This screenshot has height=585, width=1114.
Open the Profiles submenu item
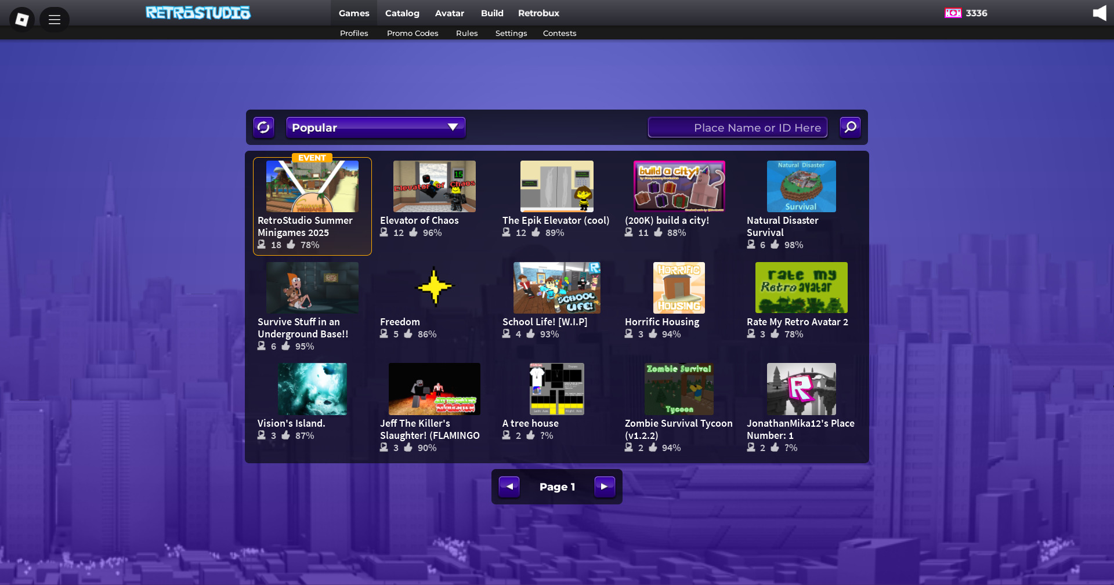point(354,33)
